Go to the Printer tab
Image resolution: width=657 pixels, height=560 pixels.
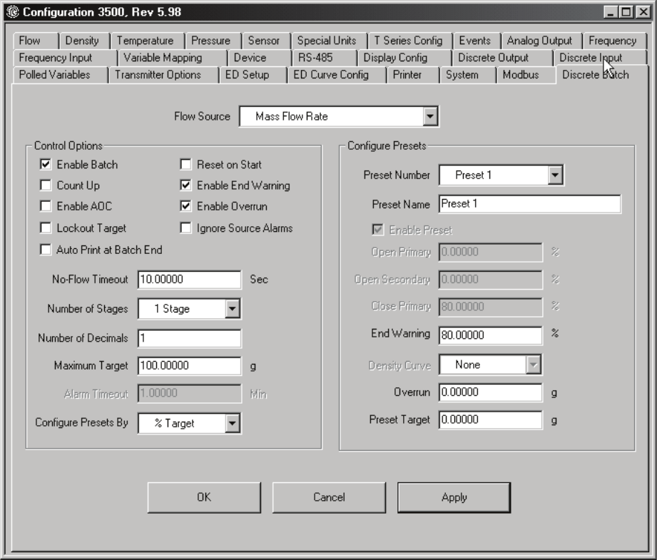point(412,75)
